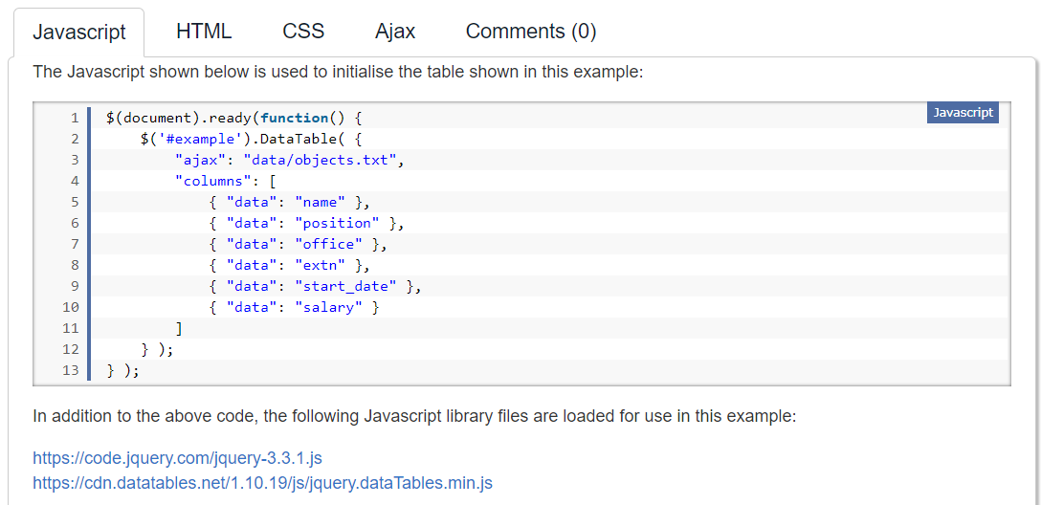The image size is (1041, 505).
Task: Click the function keyword on line 1
Action: [295, 118]
